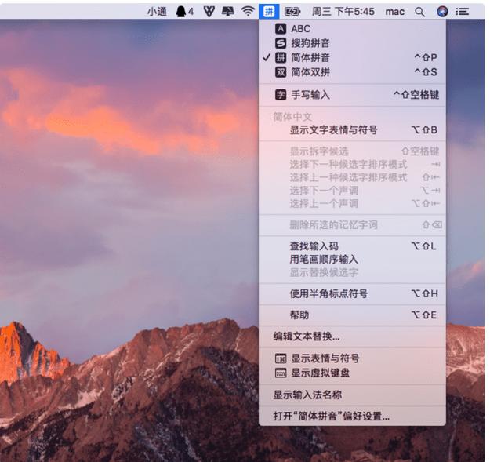Open the mac user menu
The width and height of the screenshot is (490, 462).
[x=394, y=12]
